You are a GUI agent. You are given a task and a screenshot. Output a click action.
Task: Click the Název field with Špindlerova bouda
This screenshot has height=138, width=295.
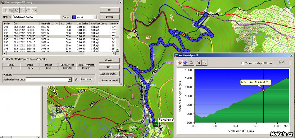[x=36, y=17]
